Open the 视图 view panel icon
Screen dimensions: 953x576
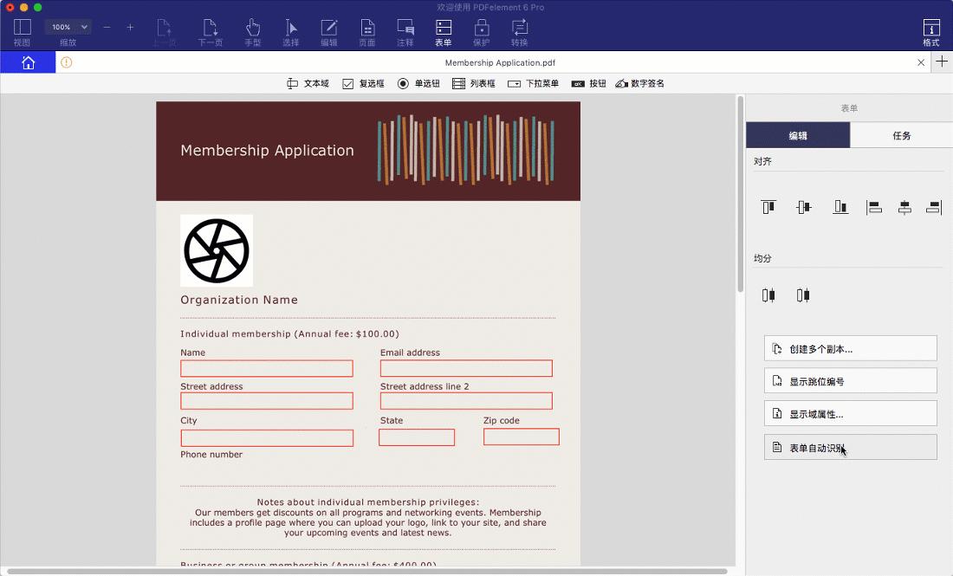pos(23,31)
